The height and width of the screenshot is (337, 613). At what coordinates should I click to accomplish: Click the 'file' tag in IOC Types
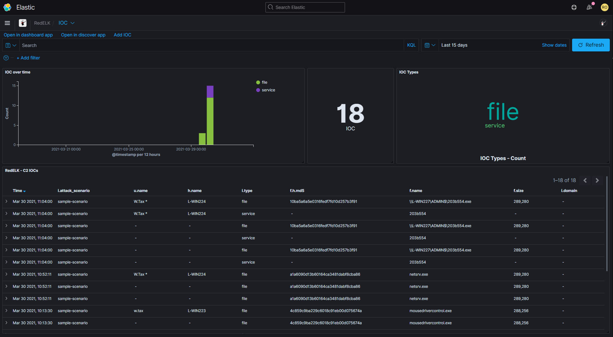[503, 111]
